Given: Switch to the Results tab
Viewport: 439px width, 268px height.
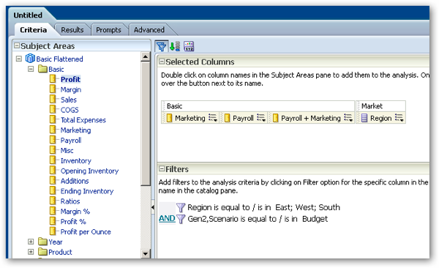Looking at the screenshot, I should coord(72,30).
